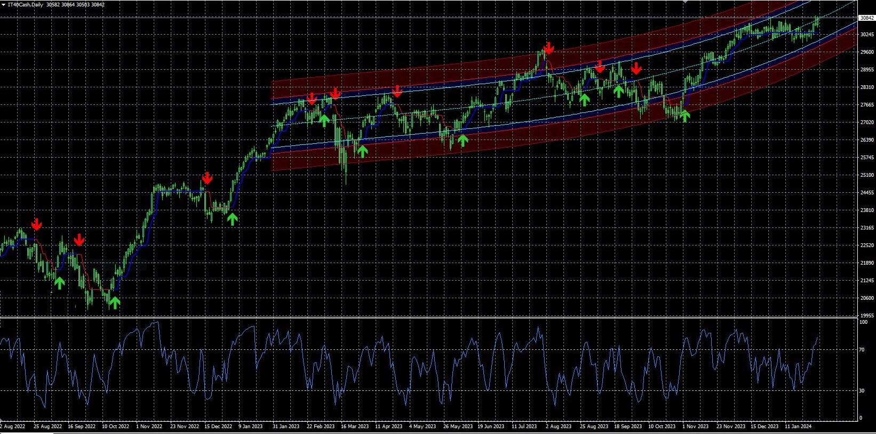Click the 18 Sep 2023 date label

coord(628,427)
